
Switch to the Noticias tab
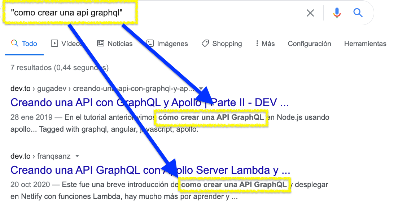click(119, 43)
